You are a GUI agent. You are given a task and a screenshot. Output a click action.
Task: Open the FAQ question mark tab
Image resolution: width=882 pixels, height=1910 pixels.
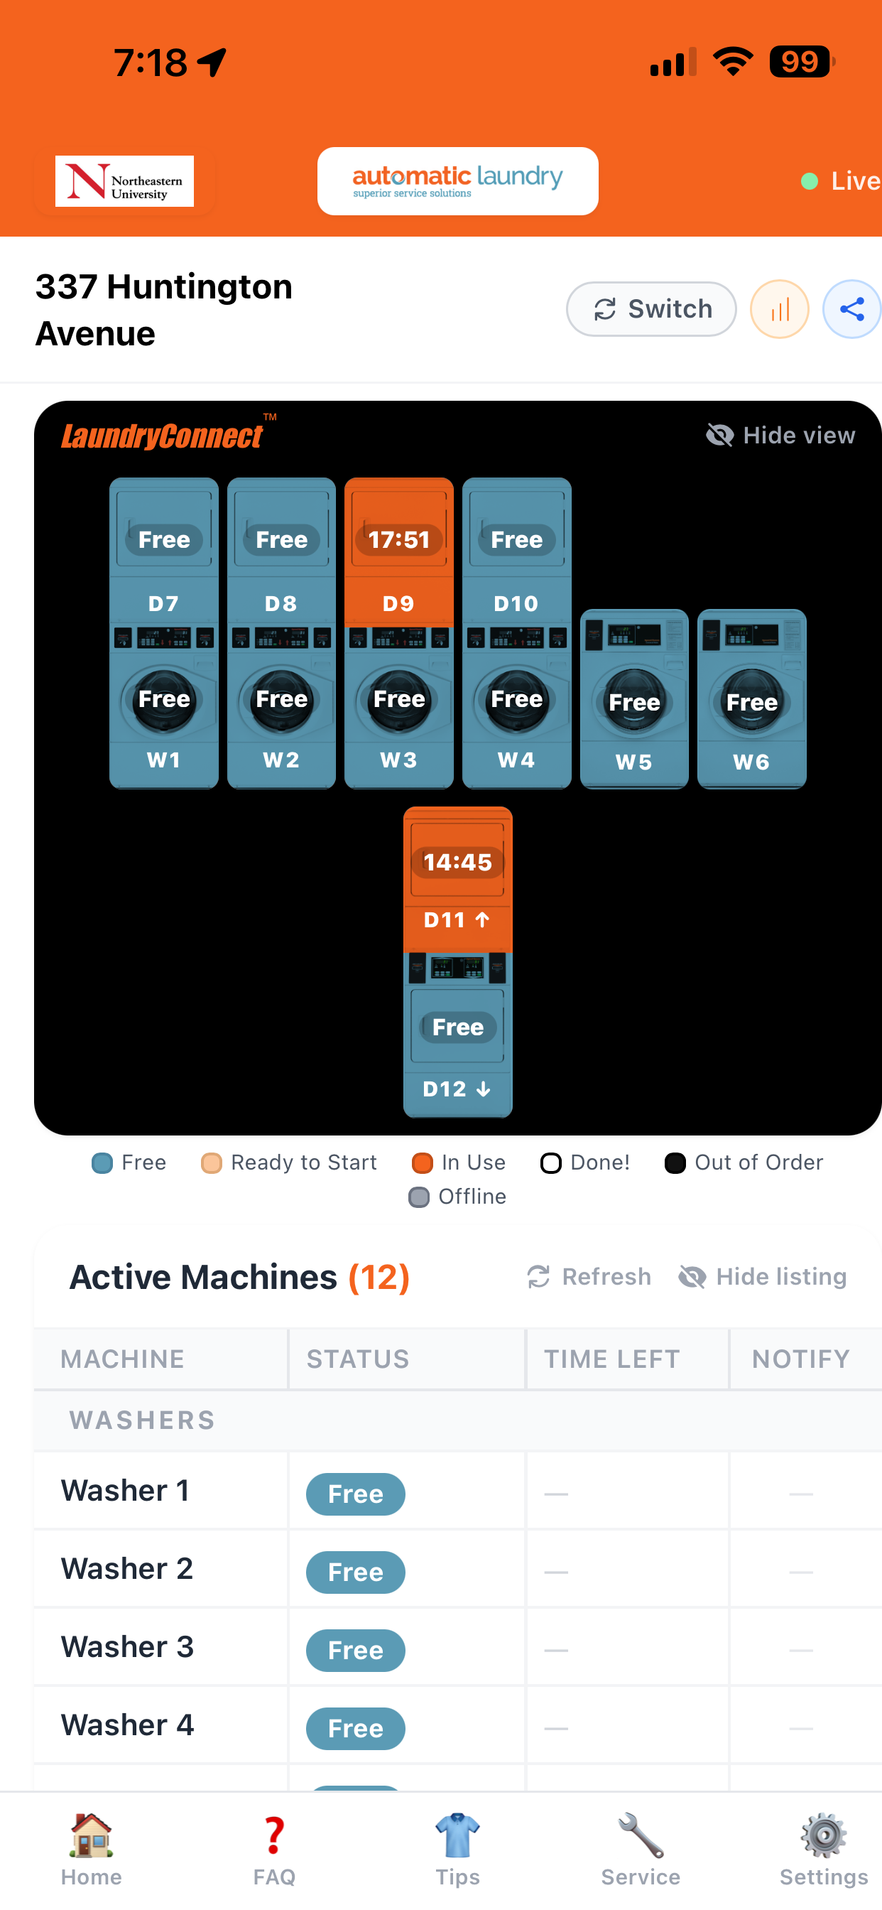point(274,1849)
